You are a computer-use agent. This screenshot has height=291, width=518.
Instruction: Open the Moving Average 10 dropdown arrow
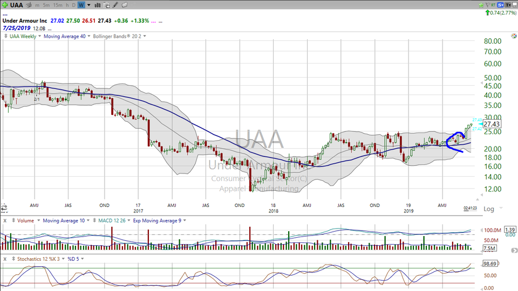click(88, 220)
